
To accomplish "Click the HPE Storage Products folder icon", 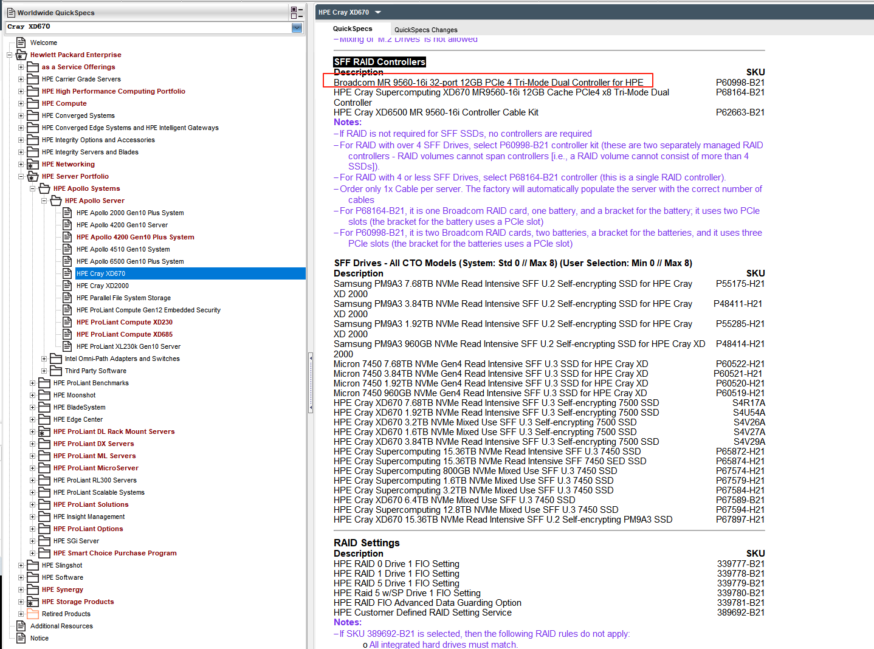I will coord(33,602).
